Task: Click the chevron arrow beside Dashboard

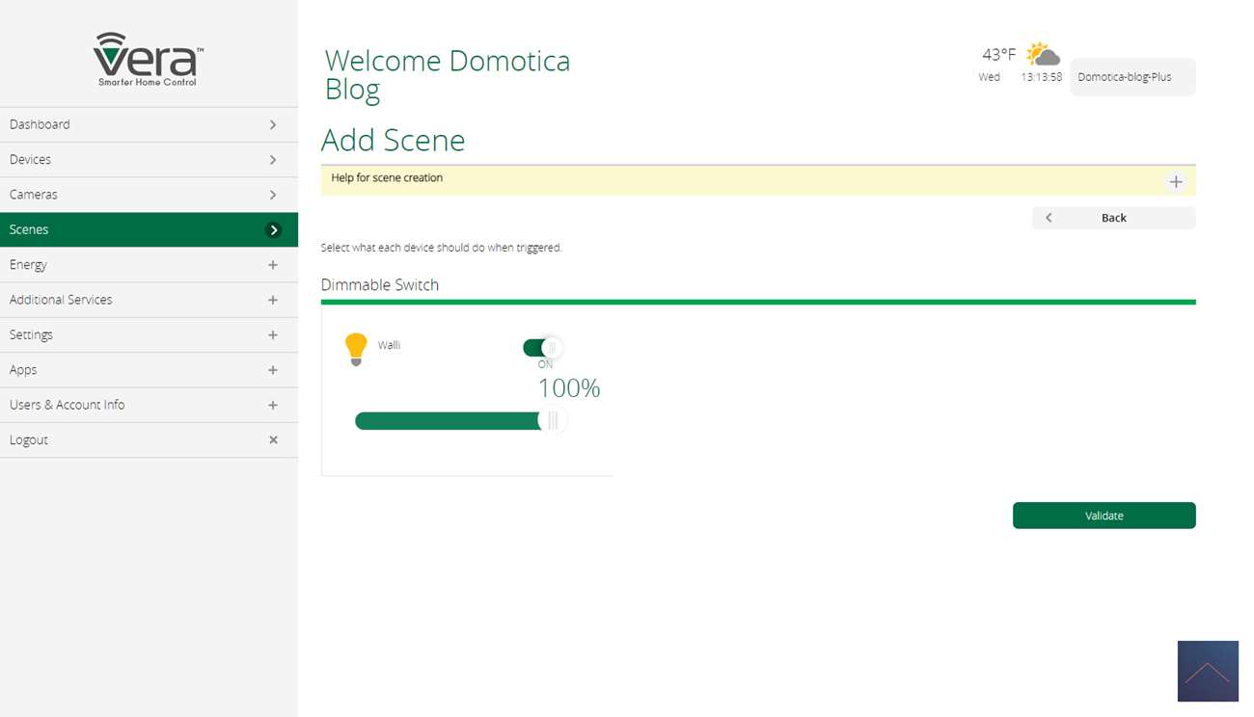Action: (x=273, y=125)
